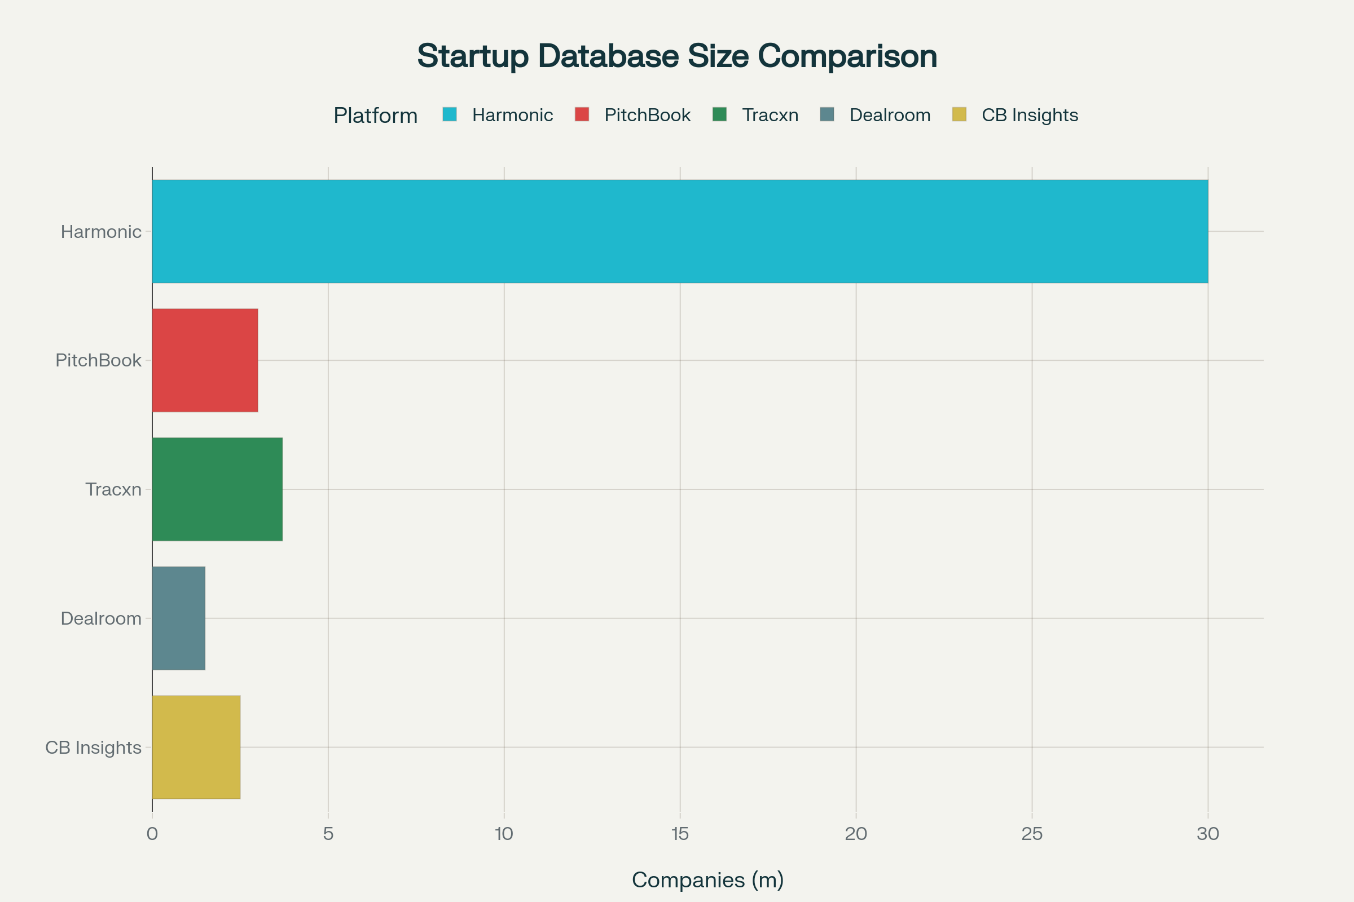Click the 'Tracxn' y-axis label

113,489
